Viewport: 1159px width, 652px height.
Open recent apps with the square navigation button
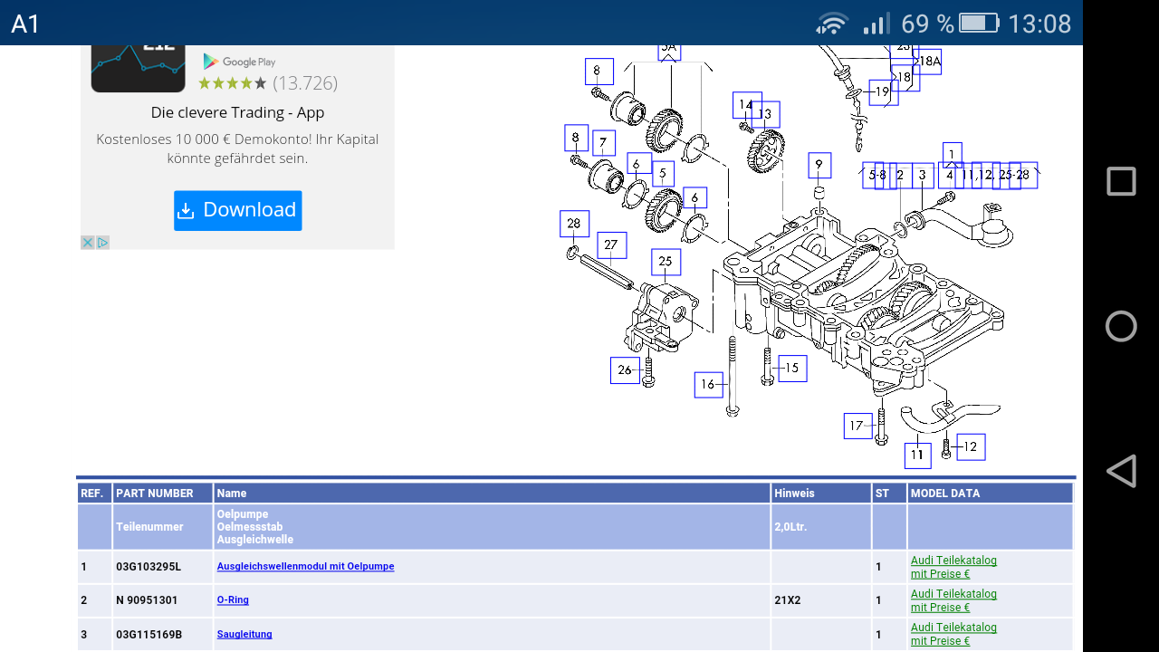coord(1120,180)
